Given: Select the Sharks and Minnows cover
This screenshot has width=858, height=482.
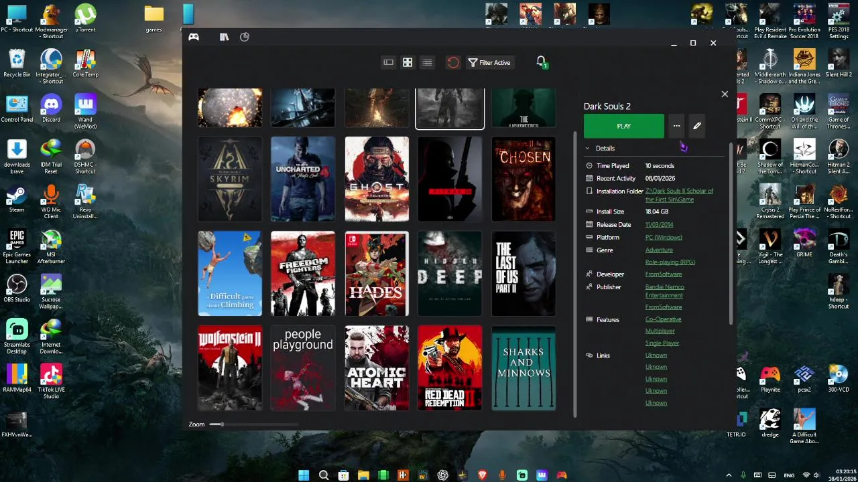Looking at the screenshot, I should pos(524,368).
